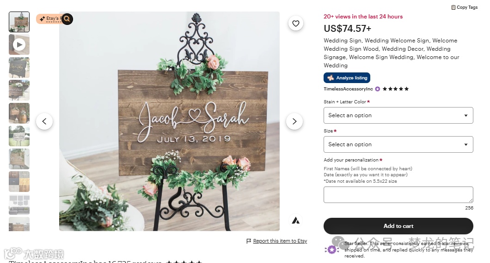490x263 pixels.
Task: Add item to favorites with heart icon
Action: 296,24
